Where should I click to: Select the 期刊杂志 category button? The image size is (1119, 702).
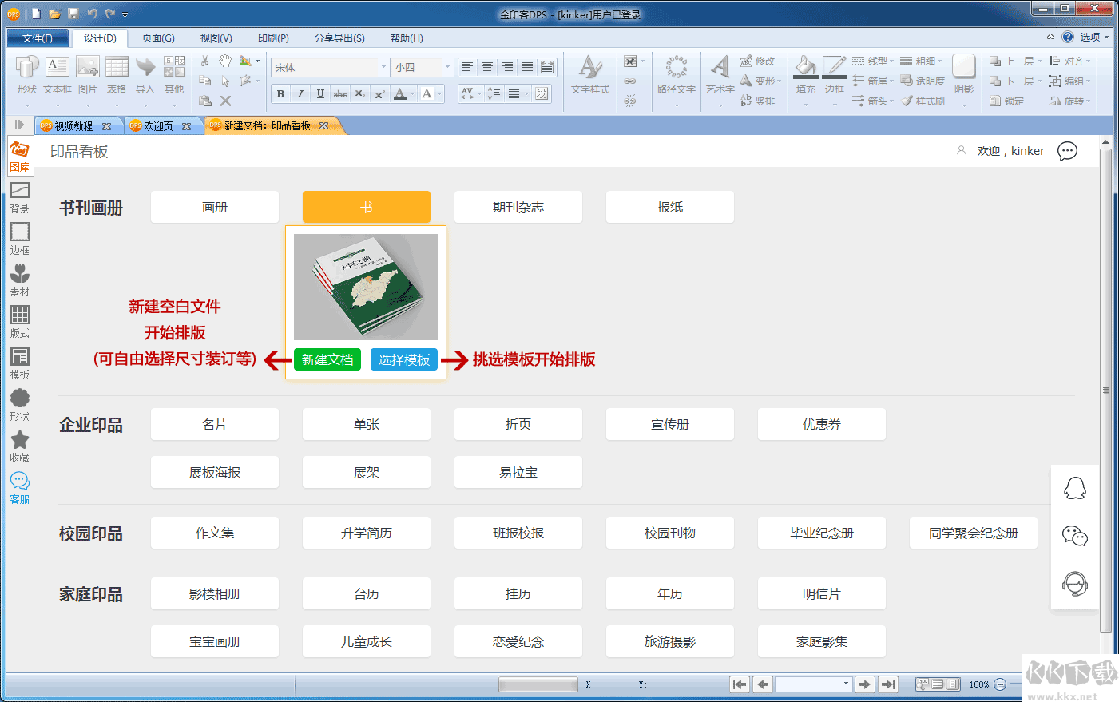click(x=518, y=207)
